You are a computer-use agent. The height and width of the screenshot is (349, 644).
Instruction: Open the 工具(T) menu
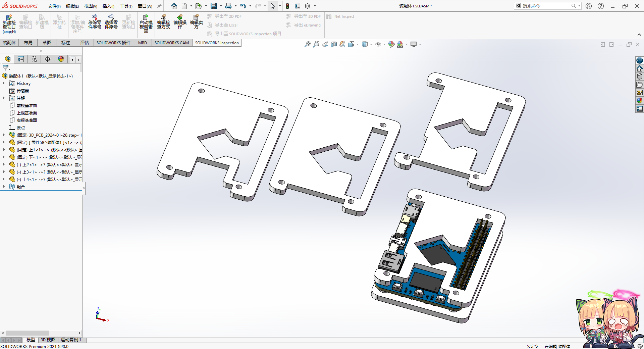[126, 6]
